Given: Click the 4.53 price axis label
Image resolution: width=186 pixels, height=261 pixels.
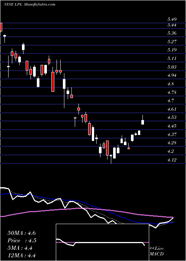Looking at the screenshot, I should pyautogui.click(x=172, y=117).
